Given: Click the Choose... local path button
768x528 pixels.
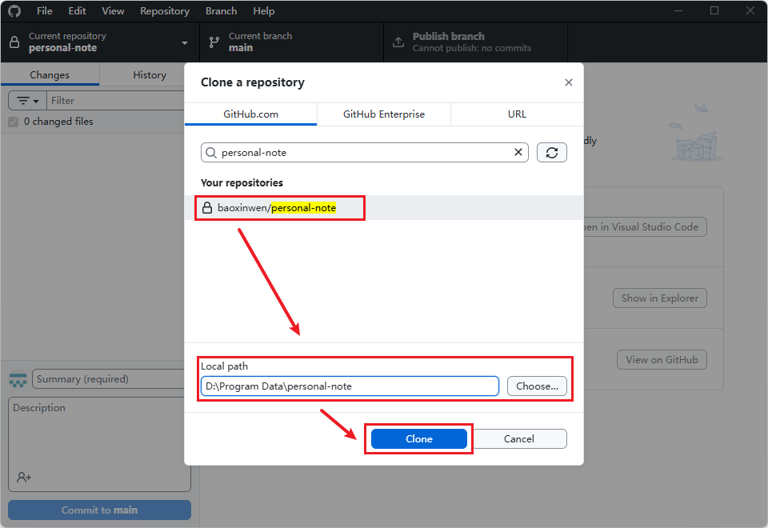Looking at the screenshot, I should (537, 386).
